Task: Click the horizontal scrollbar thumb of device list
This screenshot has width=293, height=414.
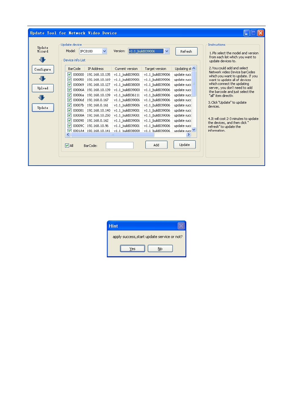Action: coord(113,135)
